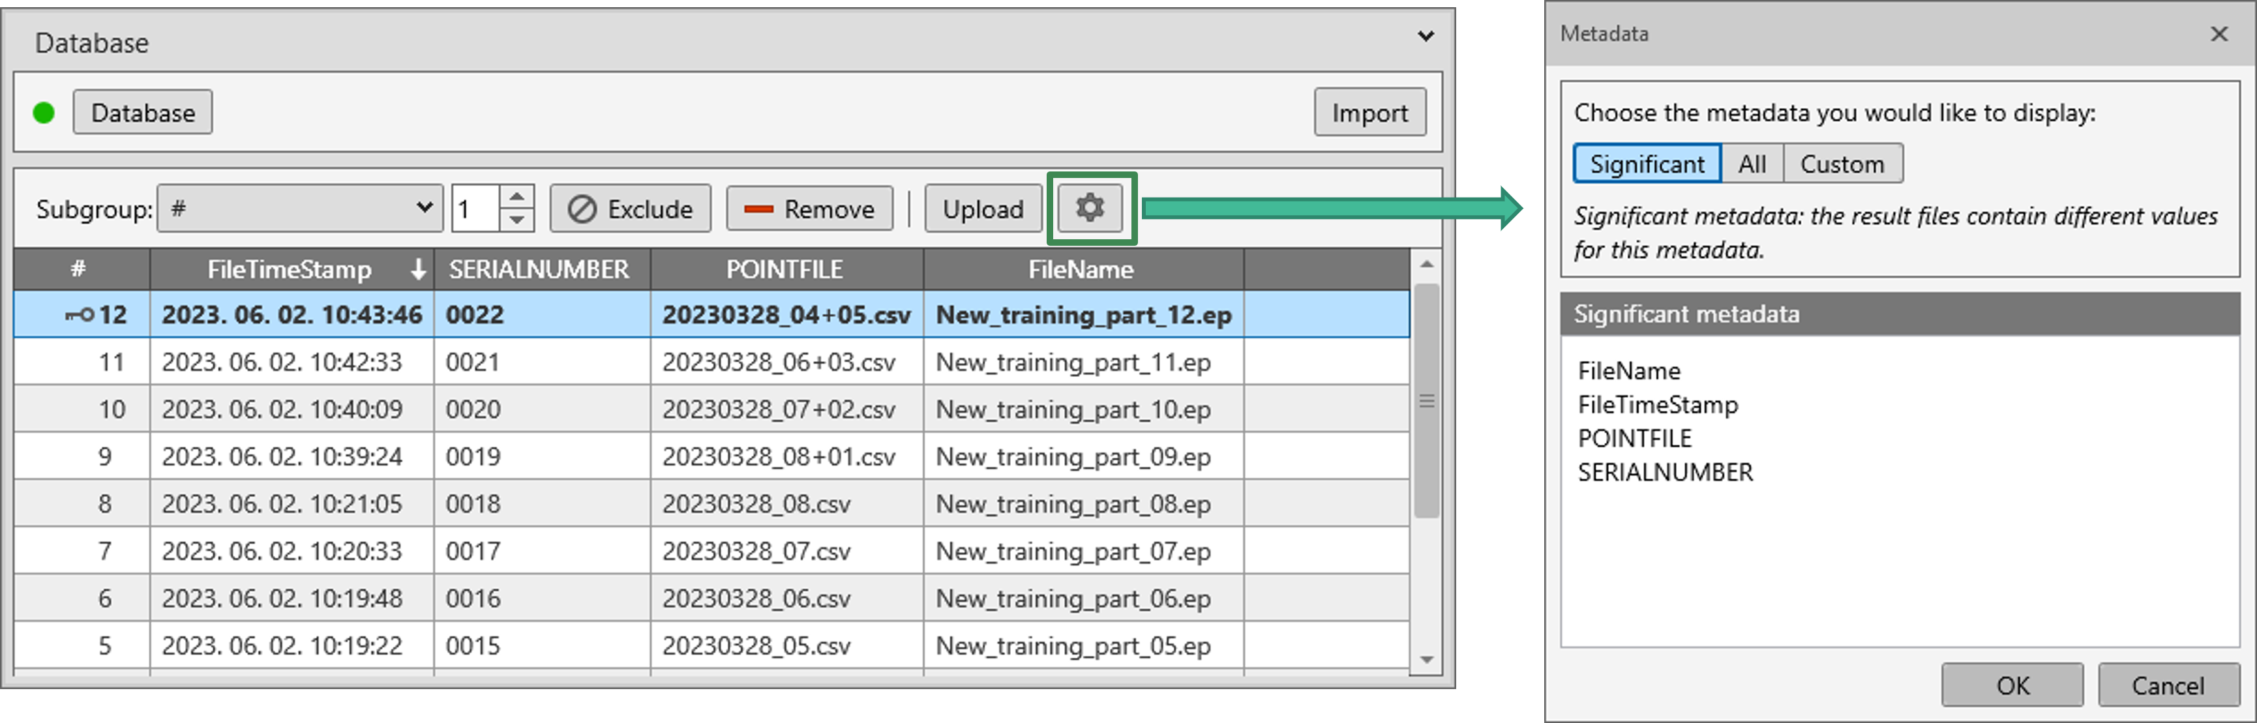This screenshot has height=723, width=2257.
Task: Open the Subgroup dropdown
Action: (x=299, y=209)
